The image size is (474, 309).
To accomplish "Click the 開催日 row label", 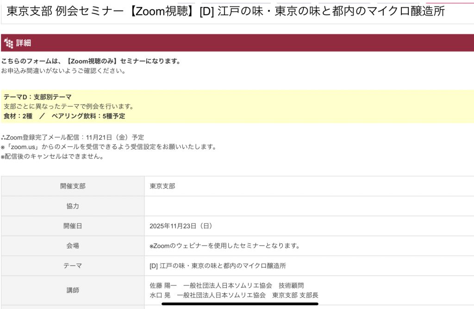I will [x=73, y=226].
